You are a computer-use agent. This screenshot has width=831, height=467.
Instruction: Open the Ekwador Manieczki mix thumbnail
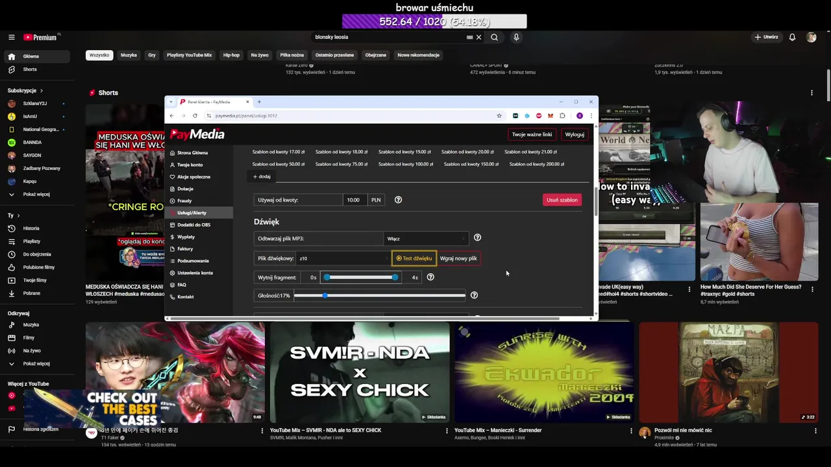tap(544, 372)
